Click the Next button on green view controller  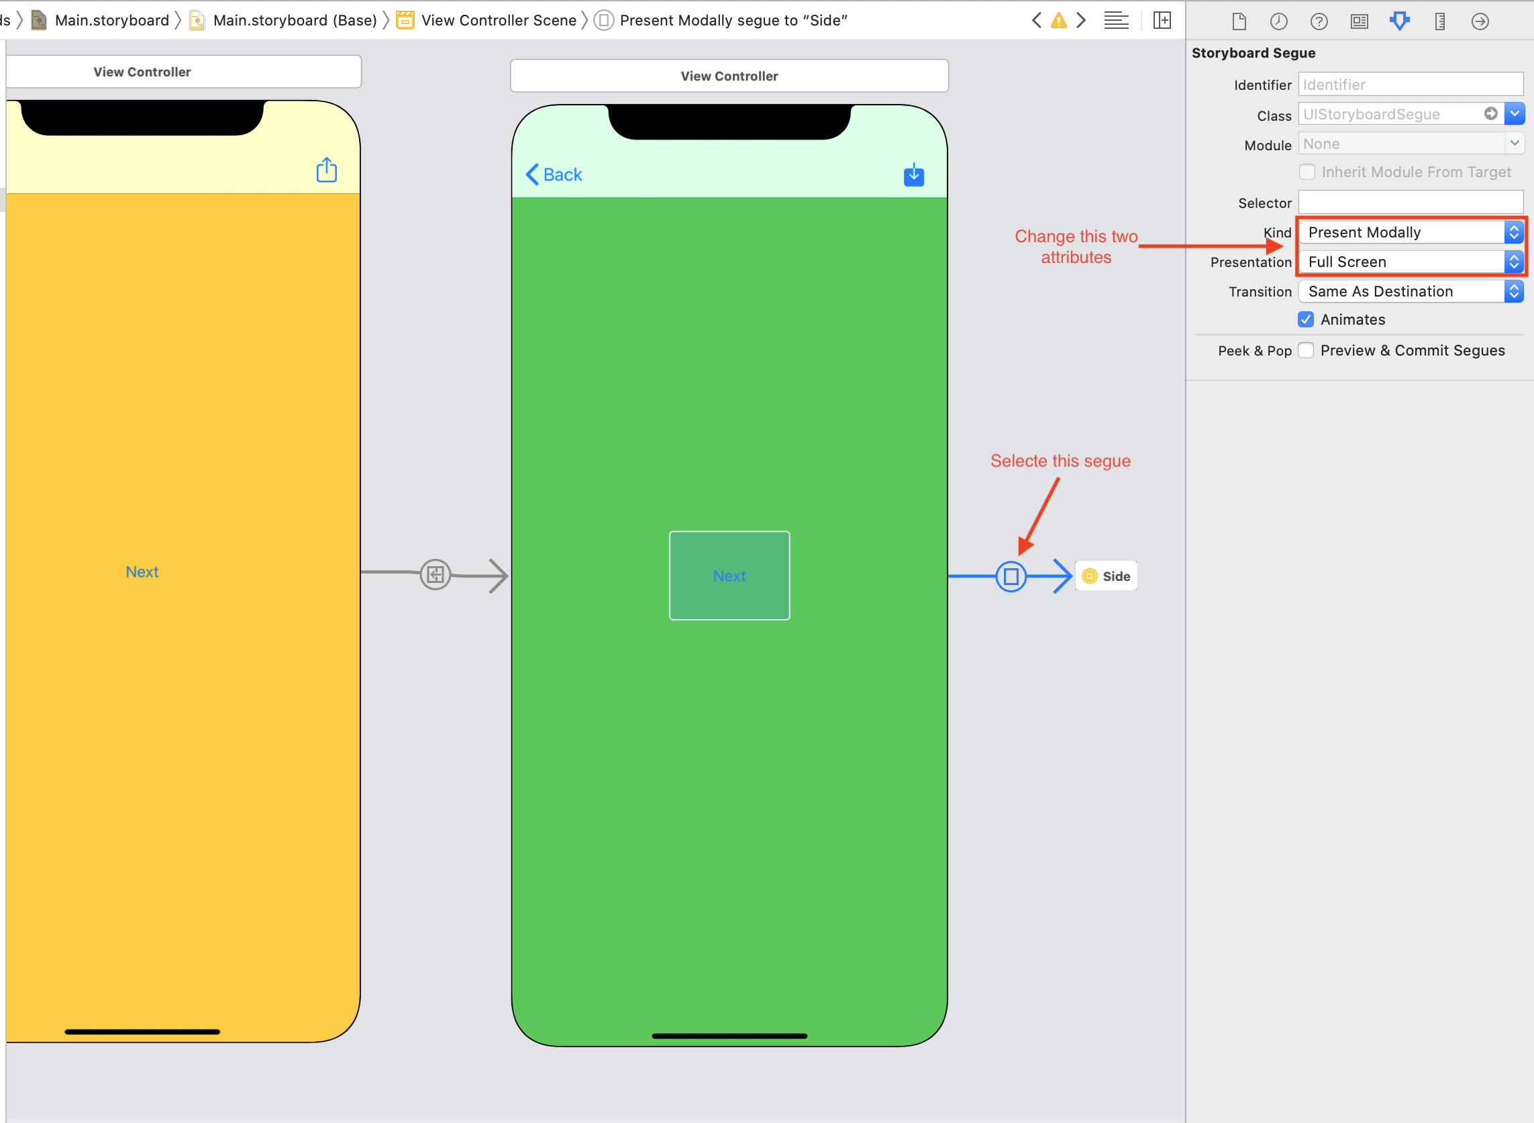coord(727,575)
